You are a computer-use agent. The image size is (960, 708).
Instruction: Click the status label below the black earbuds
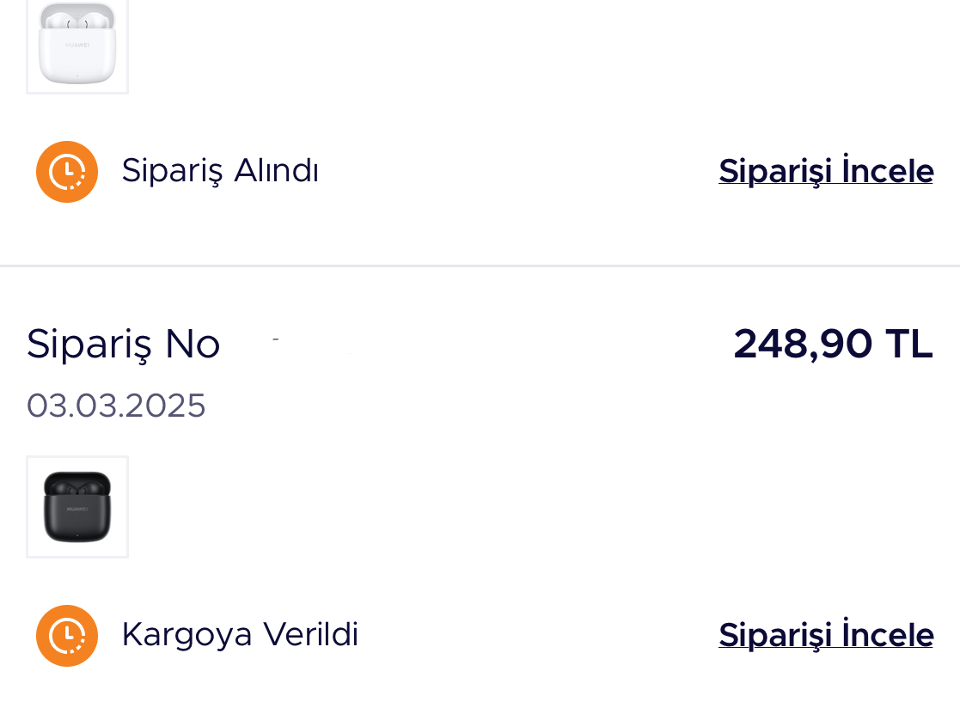pyautogui.click(x=240, y=635)
